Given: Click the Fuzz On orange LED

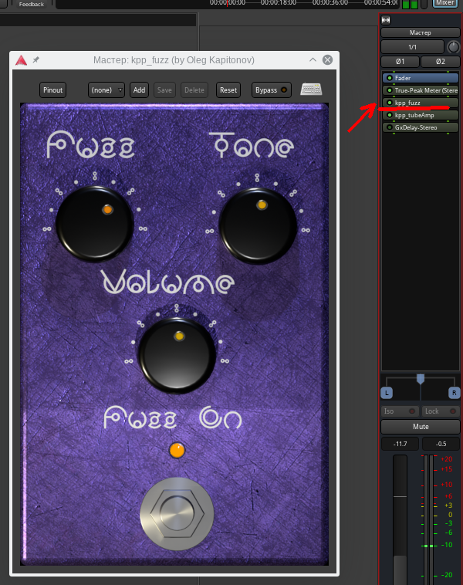Looking at the screenshot, I should point(177,450).
